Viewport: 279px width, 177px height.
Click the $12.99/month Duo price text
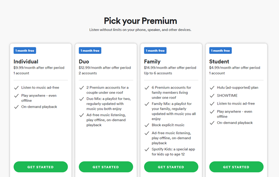105,68
